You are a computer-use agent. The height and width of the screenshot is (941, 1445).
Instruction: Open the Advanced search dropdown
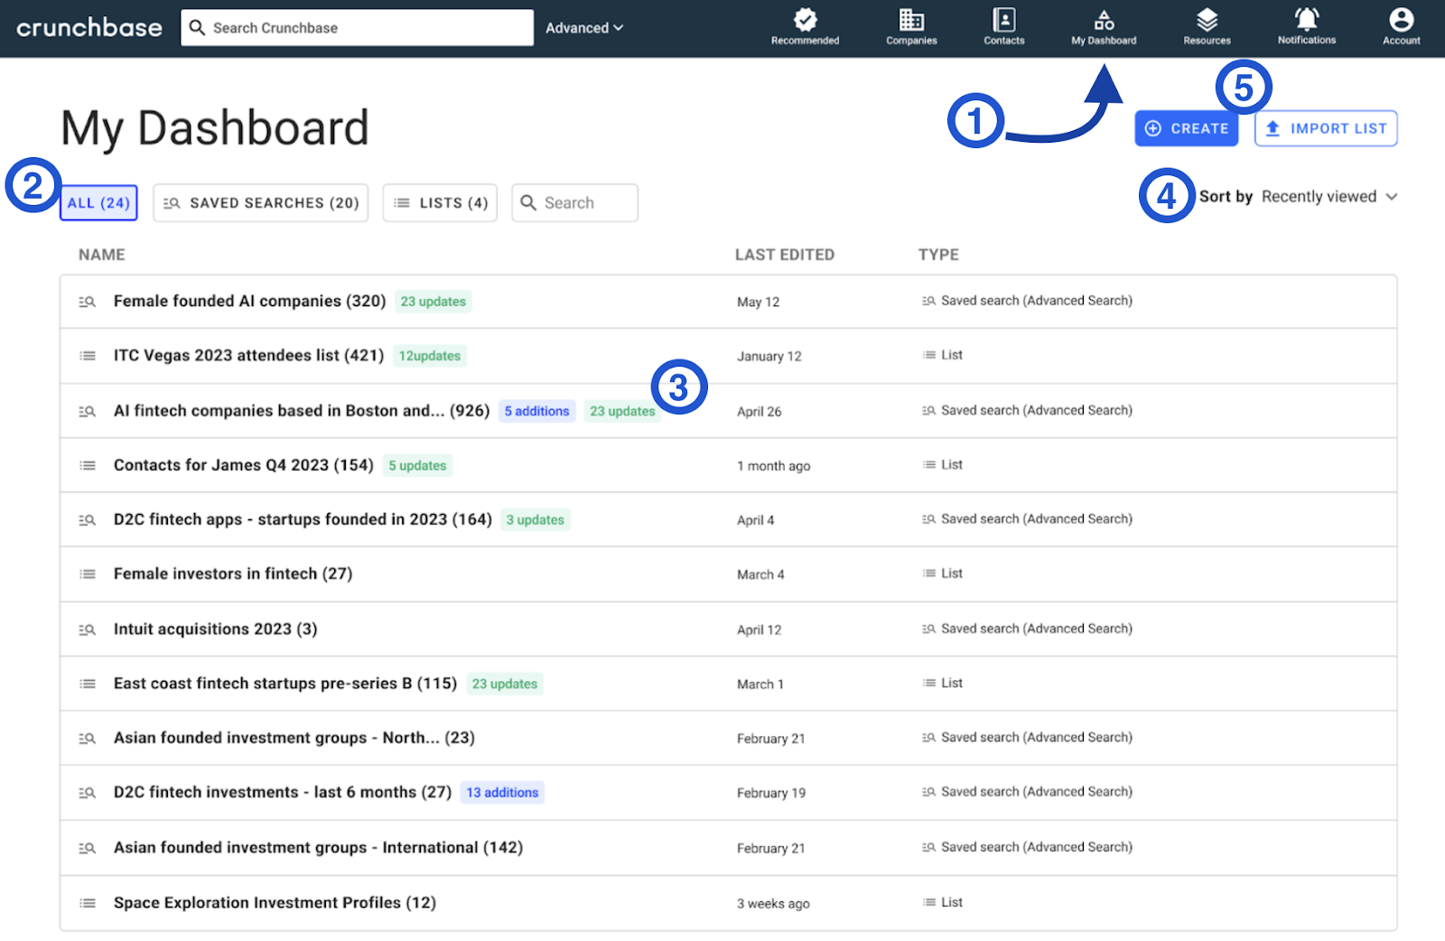click(x=583, y=28)
